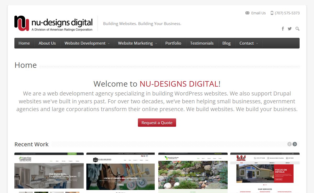Click the Contact menu label
Image resolution: width=314 pixels, height=193 pixels.
point(246,43)
